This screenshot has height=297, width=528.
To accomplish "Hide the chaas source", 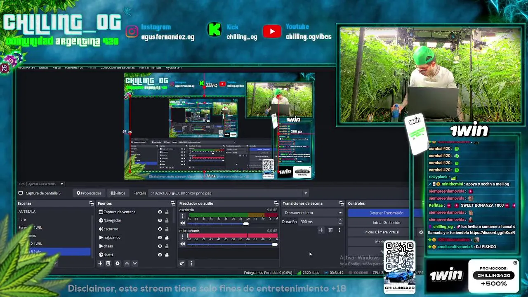I will (x=160, y=246).
